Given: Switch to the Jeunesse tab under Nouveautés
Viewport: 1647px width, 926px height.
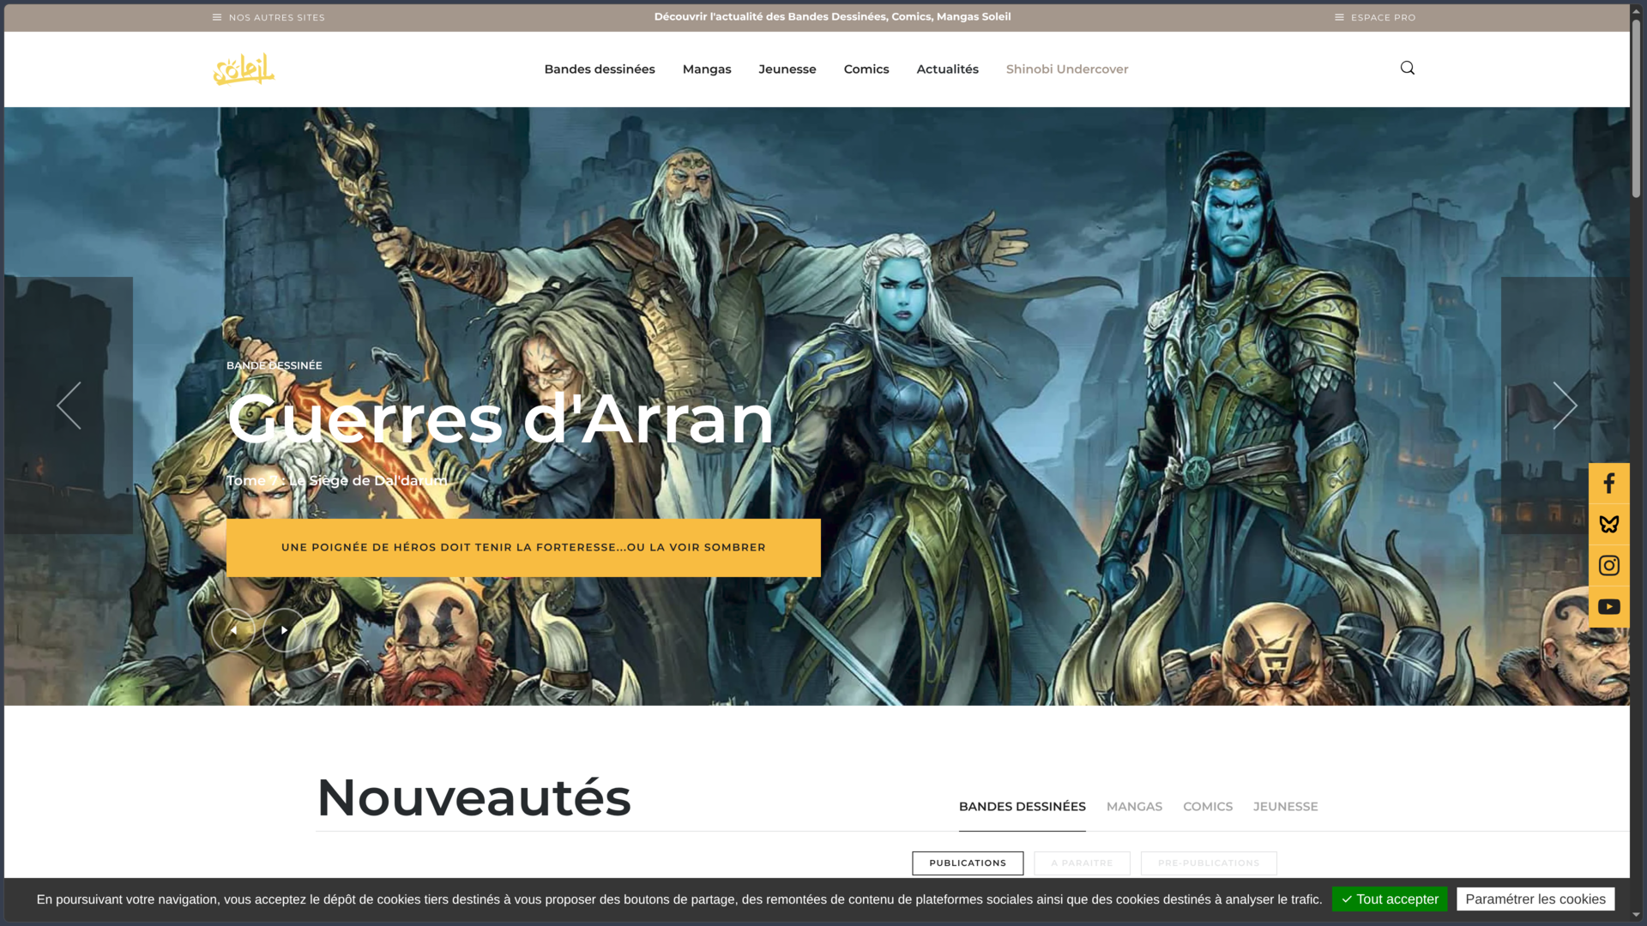Looking at the screenshot, I should click(x=1285, y=807).
